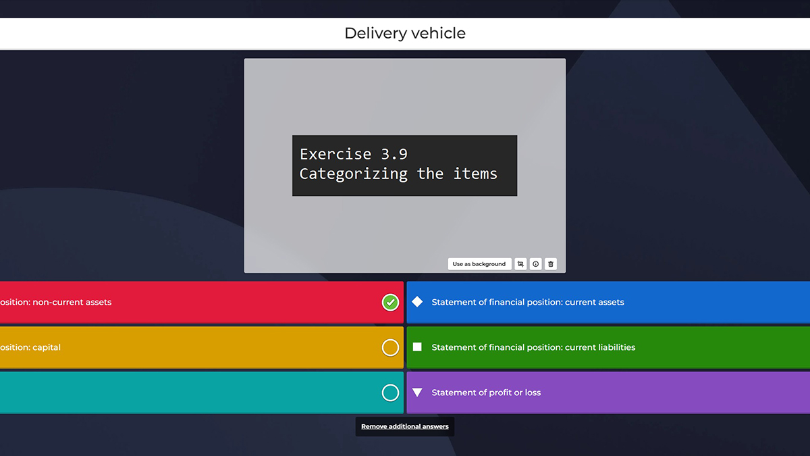Click the square shape on green answer

417,347
